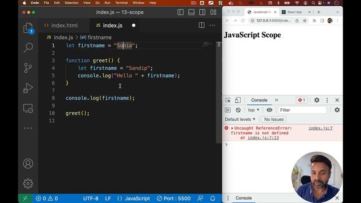Viewport: 361px width, 203px height.
Task: Toggle the live expression eye icon
Action: pyautogui.click(x=269, y=110)
